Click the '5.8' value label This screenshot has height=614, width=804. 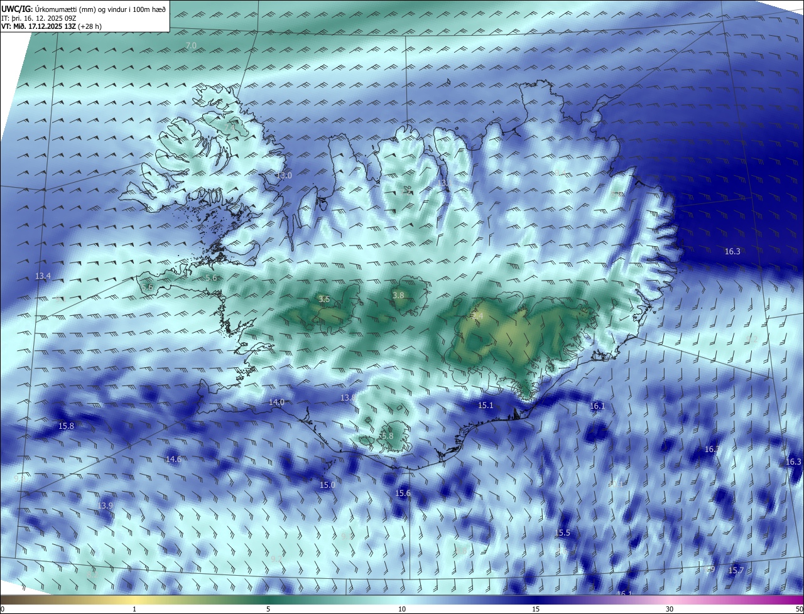(386, 436)
